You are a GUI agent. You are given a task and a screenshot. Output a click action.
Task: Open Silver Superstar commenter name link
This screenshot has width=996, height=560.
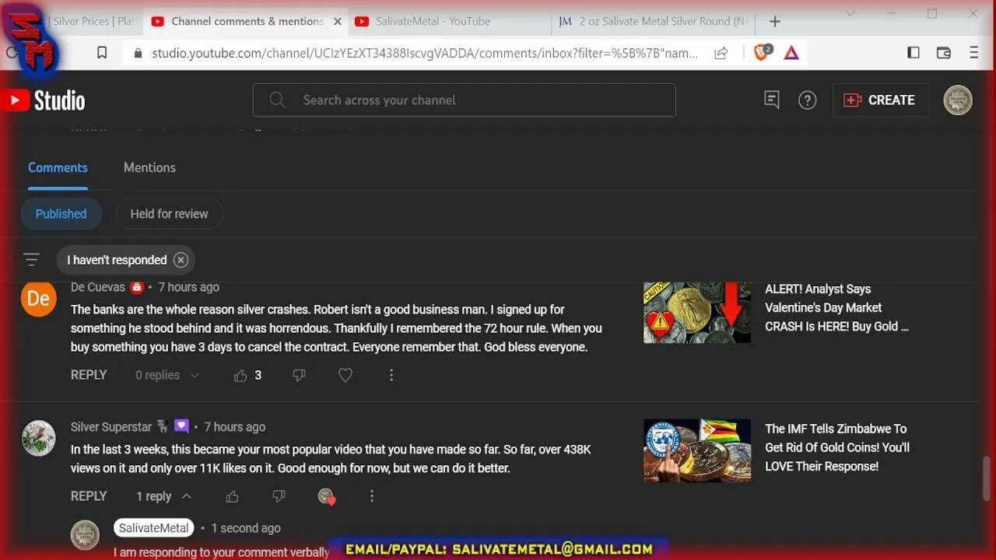[111, 427]
